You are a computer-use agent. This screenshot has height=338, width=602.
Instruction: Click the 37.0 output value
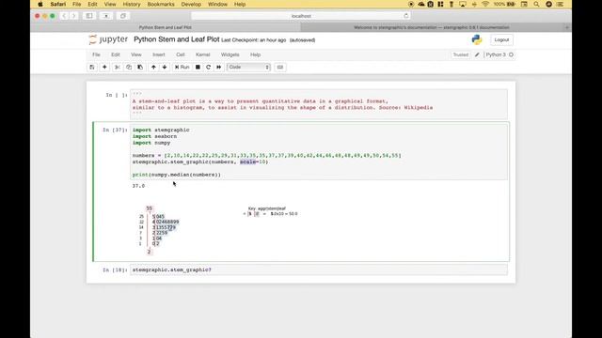tap(138, 186)
